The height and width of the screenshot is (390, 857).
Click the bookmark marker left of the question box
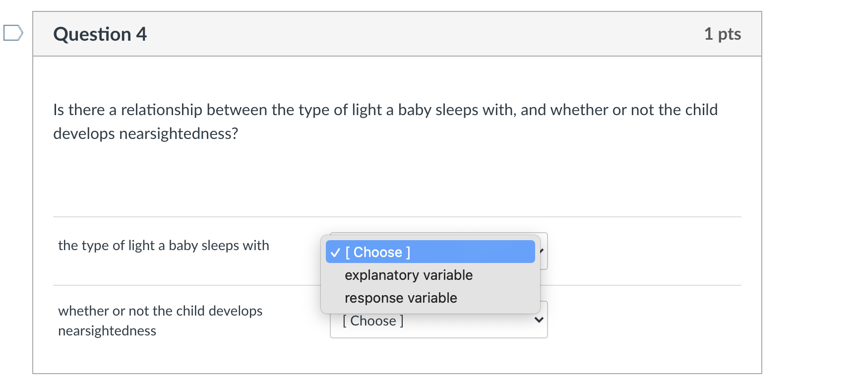click(13, 33)
